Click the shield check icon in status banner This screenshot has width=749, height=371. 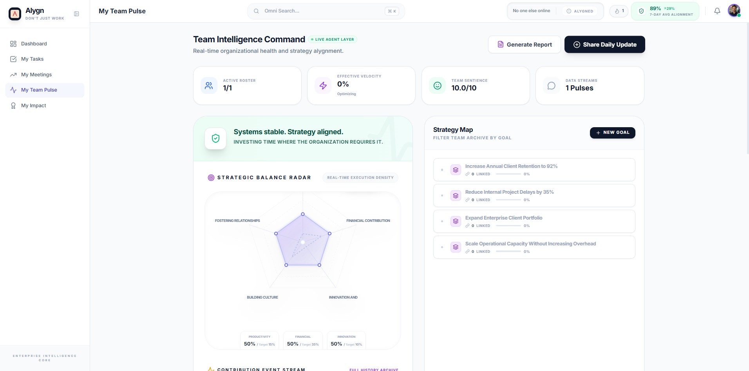(215, 138)
